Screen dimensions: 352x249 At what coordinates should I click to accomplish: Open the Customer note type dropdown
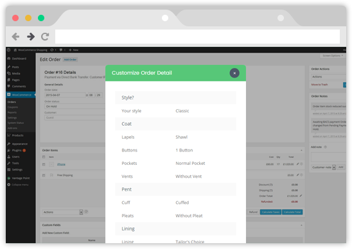coord(324,167)
